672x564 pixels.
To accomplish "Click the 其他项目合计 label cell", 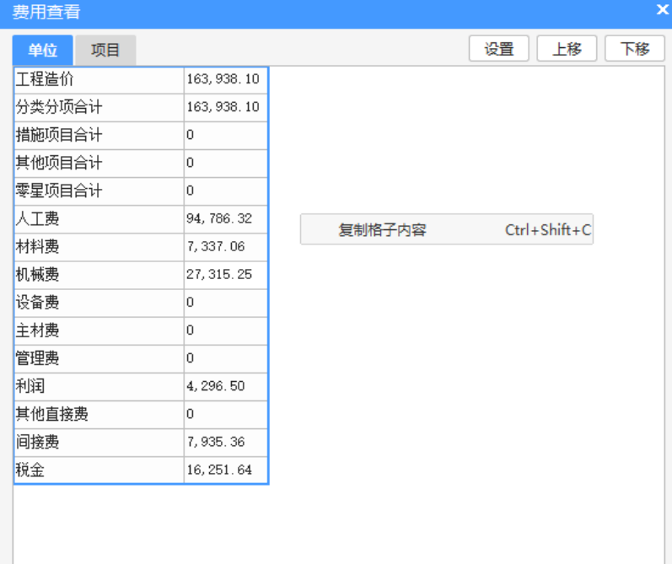I will coord(99,164).
